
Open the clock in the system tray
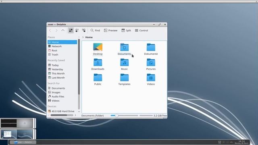241,142
